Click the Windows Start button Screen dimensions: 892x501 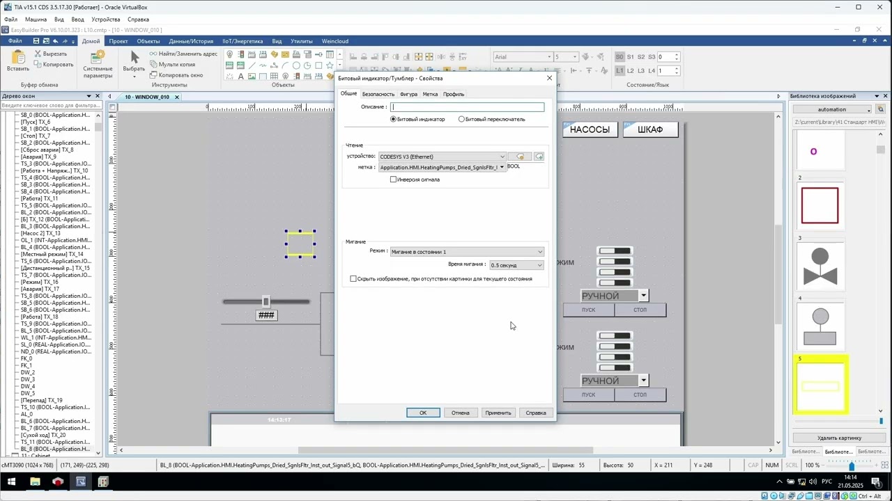(12, 482)
